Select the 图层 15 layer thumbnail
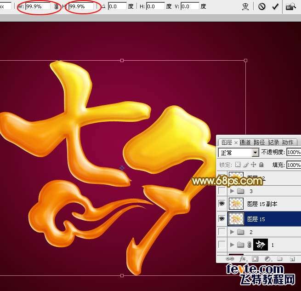Screen dimensions: 301x291 click(236, 219)
